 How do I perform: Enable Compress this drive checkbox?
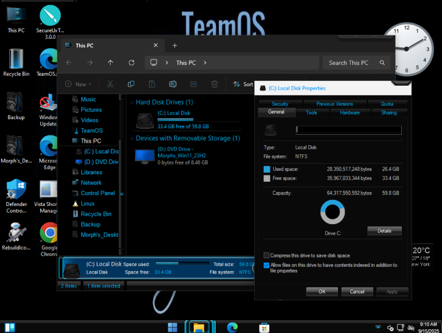click(266, 255)
